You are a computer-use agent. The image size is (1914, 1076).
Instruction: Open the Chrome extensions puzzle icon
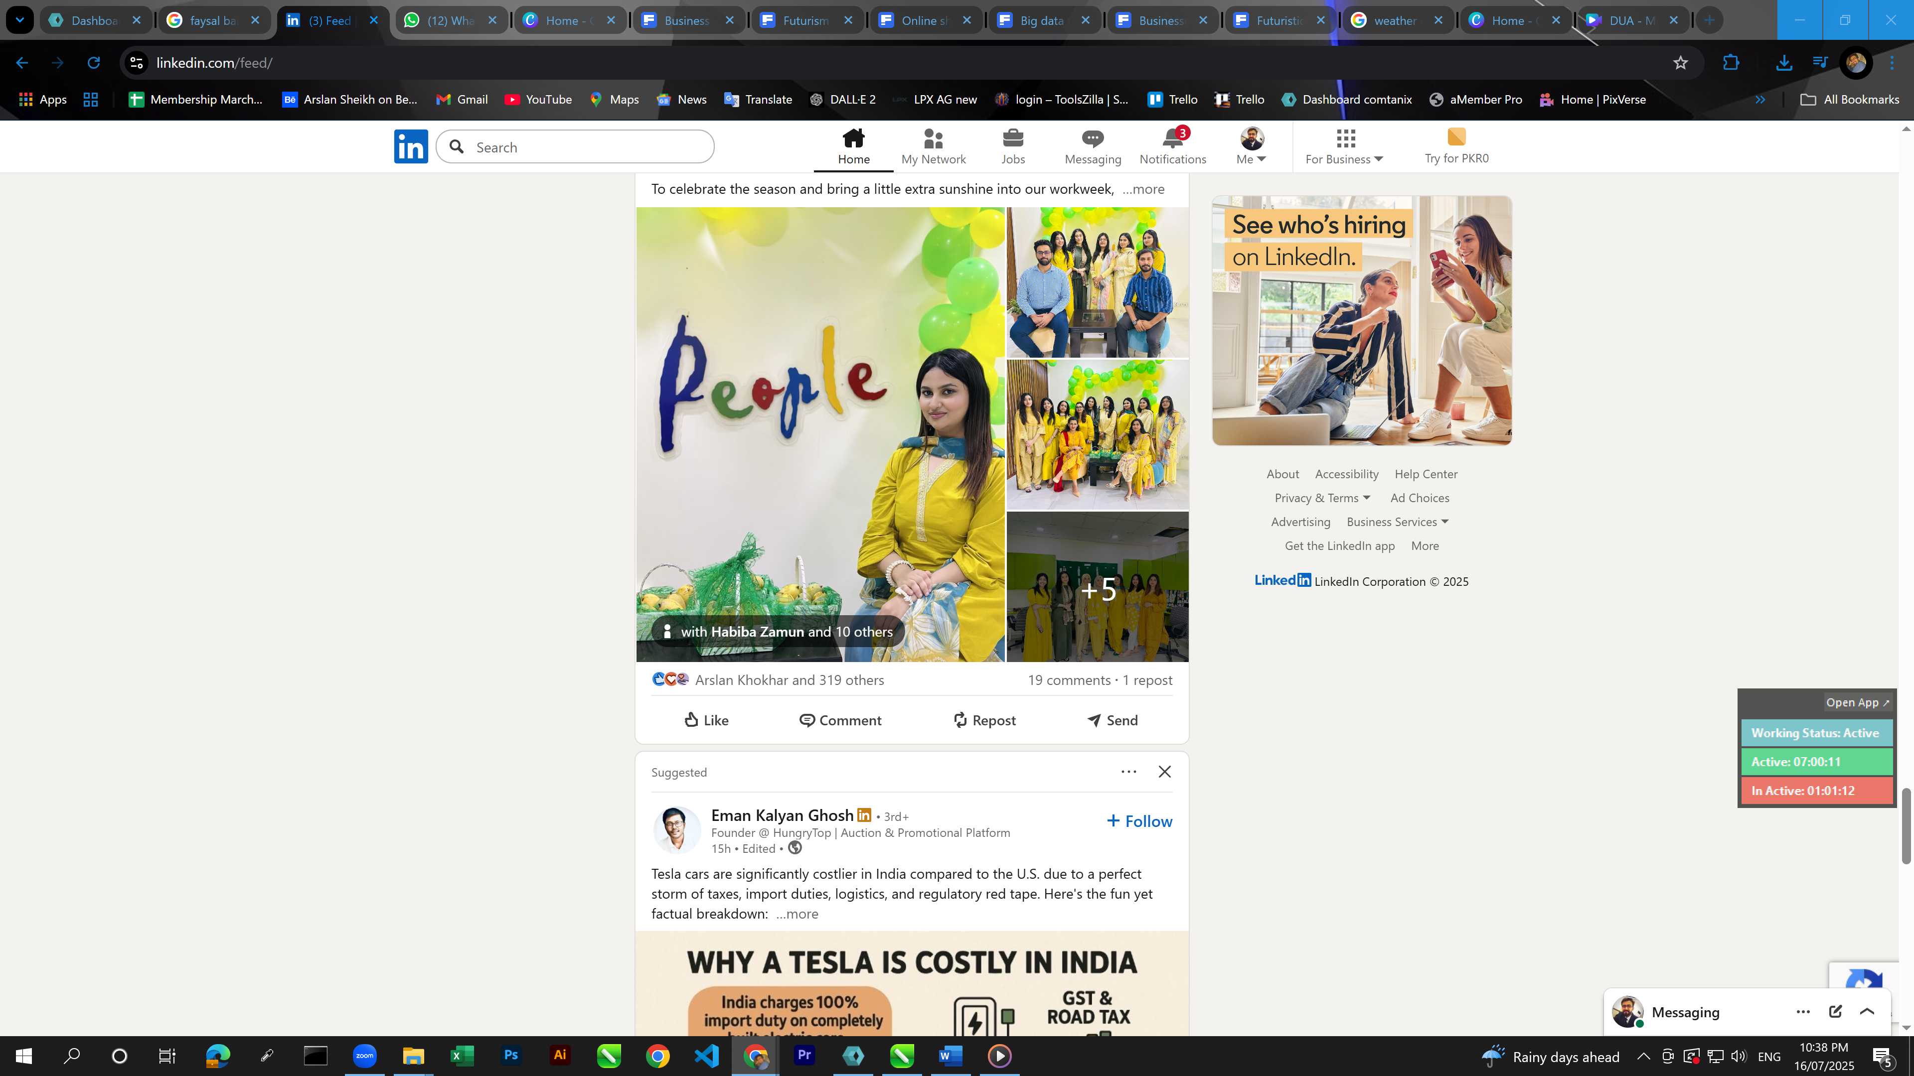coord(1731,63)
